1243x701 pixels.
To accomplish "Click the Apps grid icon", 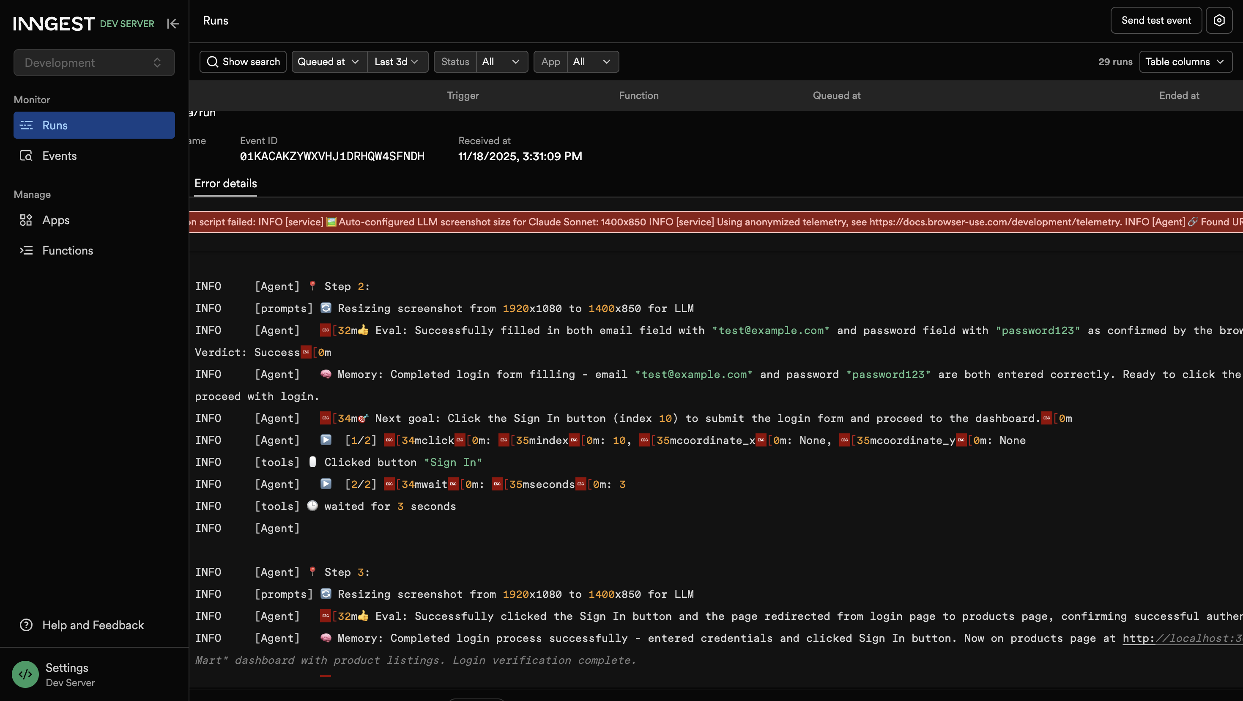I will point(26,220).
